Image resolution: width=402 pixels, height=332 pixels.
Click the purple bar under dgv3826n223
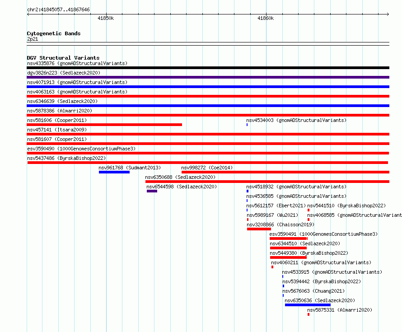point(208,77)
